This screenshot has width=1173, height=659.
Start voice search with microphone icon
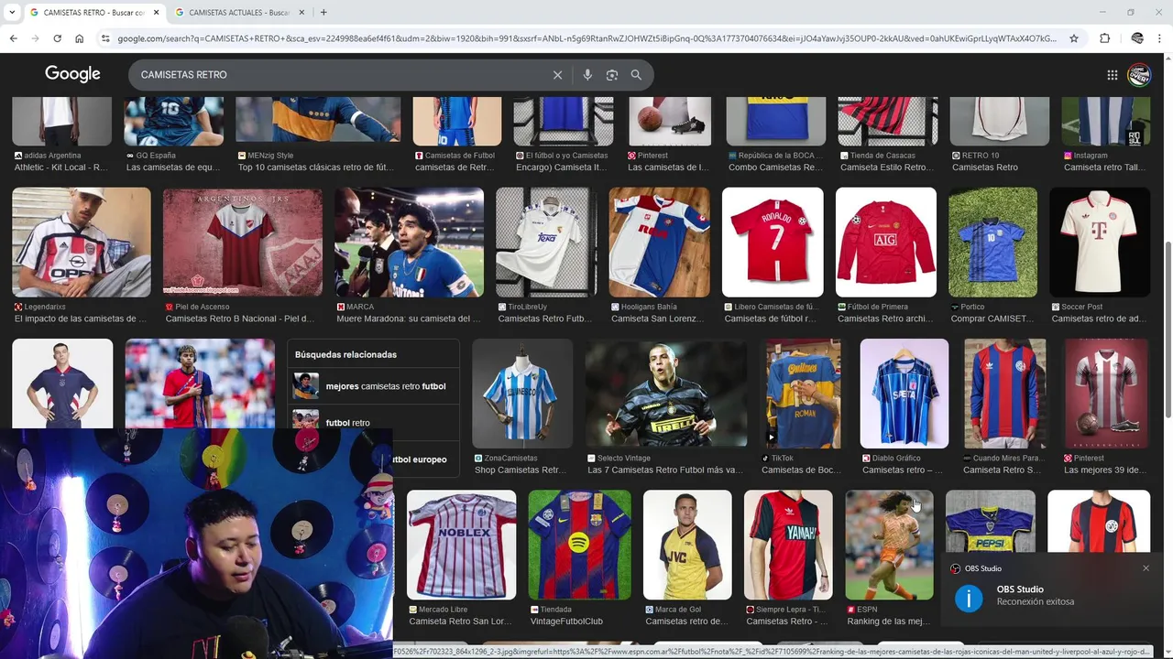point(587,75)
